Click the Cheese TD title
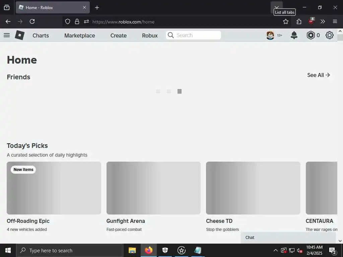 (x=219, y=221)
